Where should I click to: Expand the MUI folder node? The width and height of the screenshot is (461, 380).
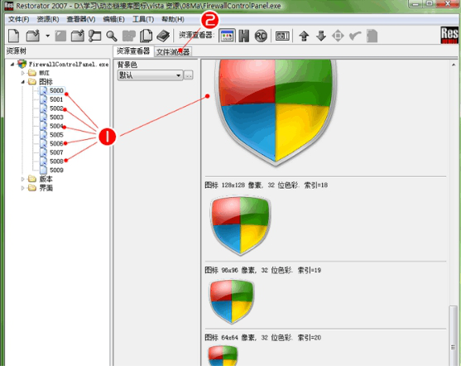tap(22, 73)
